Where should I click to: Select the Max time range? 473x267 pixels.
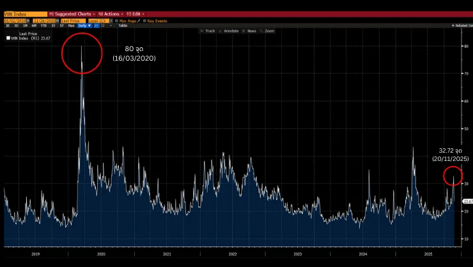point(71,26)
